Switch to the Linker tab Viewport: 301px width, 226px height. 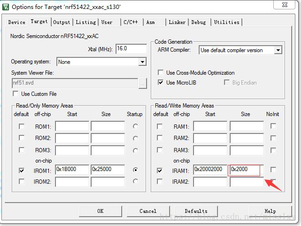(177, 22)
